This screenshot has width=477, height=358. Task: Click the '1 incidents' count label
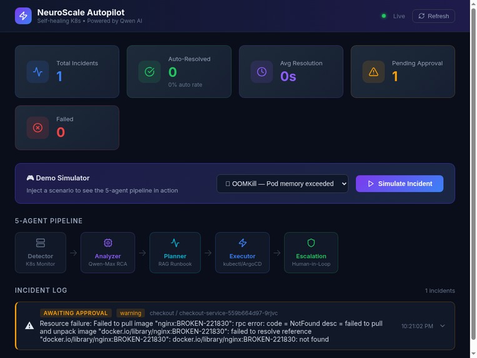point(440,291)
